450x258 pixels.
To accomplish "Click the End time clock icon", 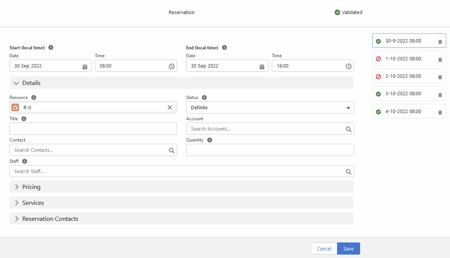I will pyautogui.click(x=349, y=66).
